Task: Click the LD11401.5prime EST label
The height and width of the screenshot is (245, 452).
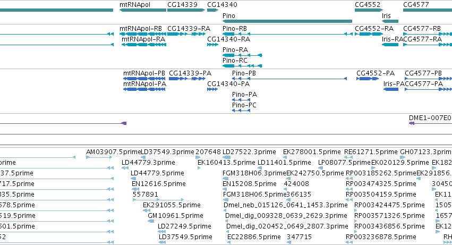Action: (284, 163)
